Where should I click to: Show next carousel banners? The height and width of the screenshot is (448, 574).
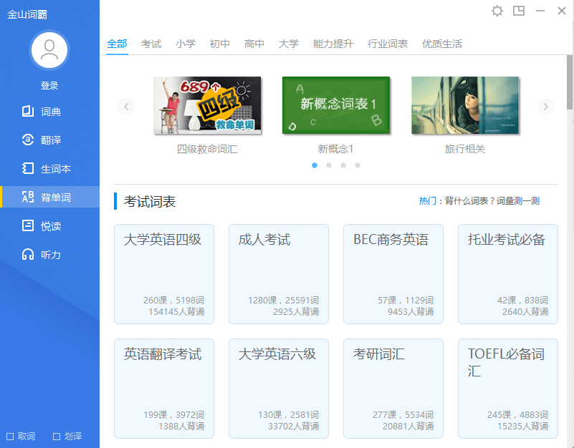point(546,107)
